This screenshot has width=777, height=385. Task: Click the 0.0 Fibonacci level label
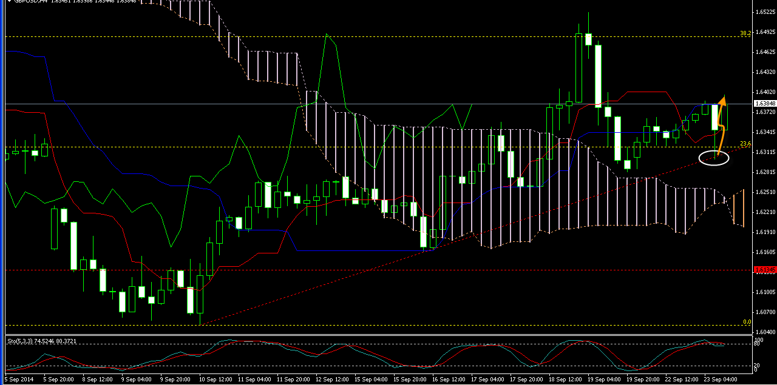click(747, 322)
